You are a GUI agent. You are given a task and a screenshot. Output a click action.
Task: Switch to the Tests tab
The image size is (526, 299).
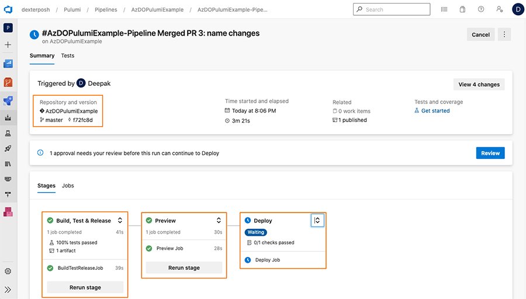click(x=68, y=56)
